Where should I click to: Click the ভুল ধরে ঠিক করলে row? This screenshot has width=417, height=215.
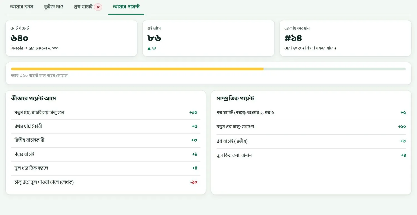click(x=106, y=168)
